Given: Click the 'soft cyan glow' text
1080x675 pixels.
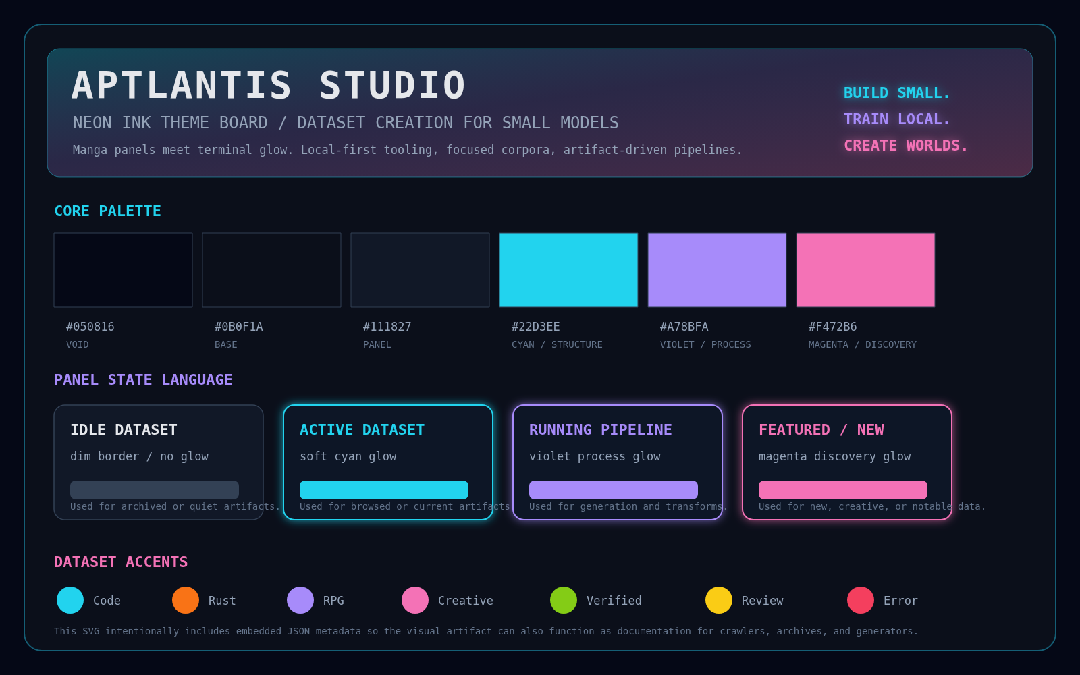Looking at the screenshot, I should (x=348, y=456).
